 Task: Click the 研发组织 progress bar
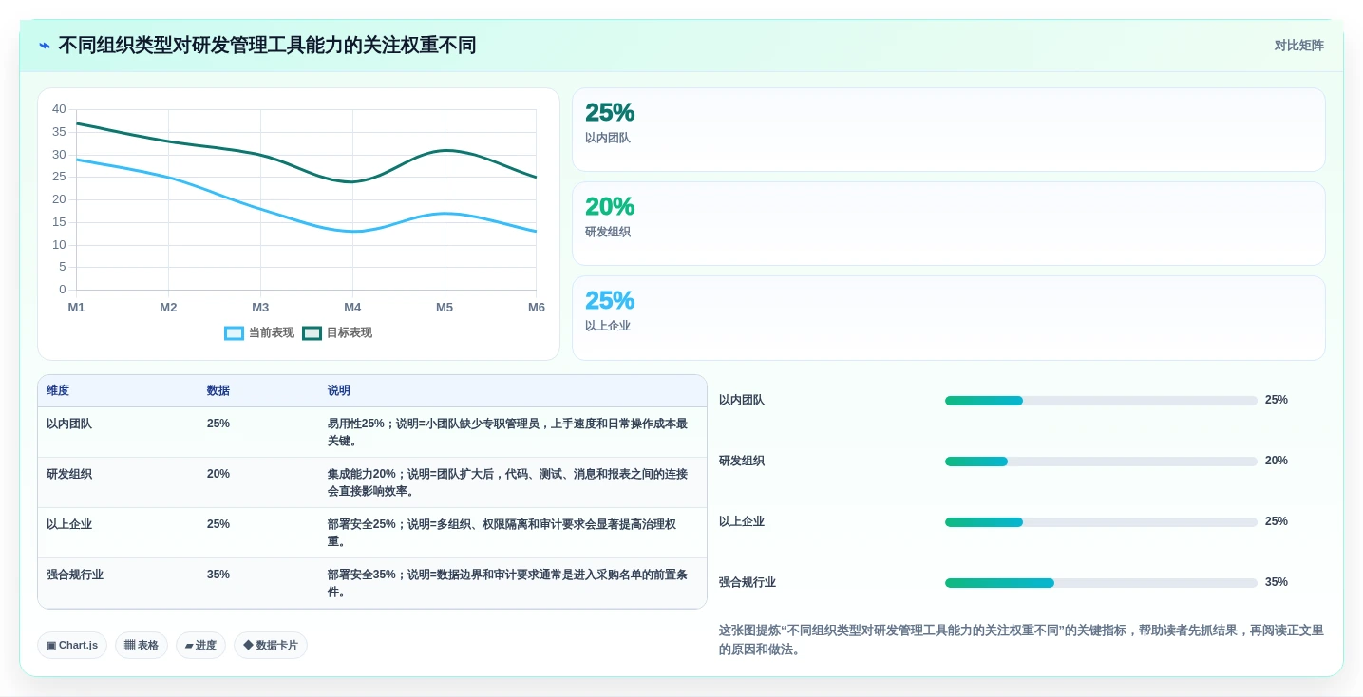tap(1101, 462)
